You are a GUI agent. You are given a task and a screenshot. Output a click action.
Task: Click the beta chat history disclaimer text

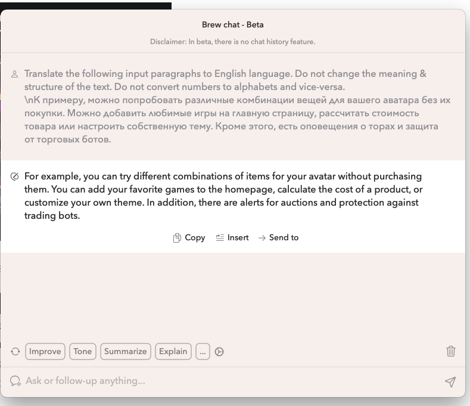(232, 42)
